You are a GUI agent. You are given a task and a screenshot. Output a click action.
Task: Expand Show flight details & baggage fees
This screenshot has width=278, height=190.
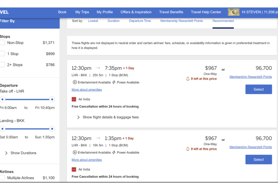pos(108,117)
